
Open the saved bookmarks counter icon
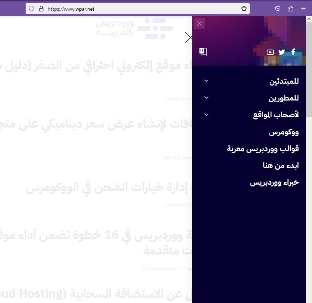coord(203,52)
